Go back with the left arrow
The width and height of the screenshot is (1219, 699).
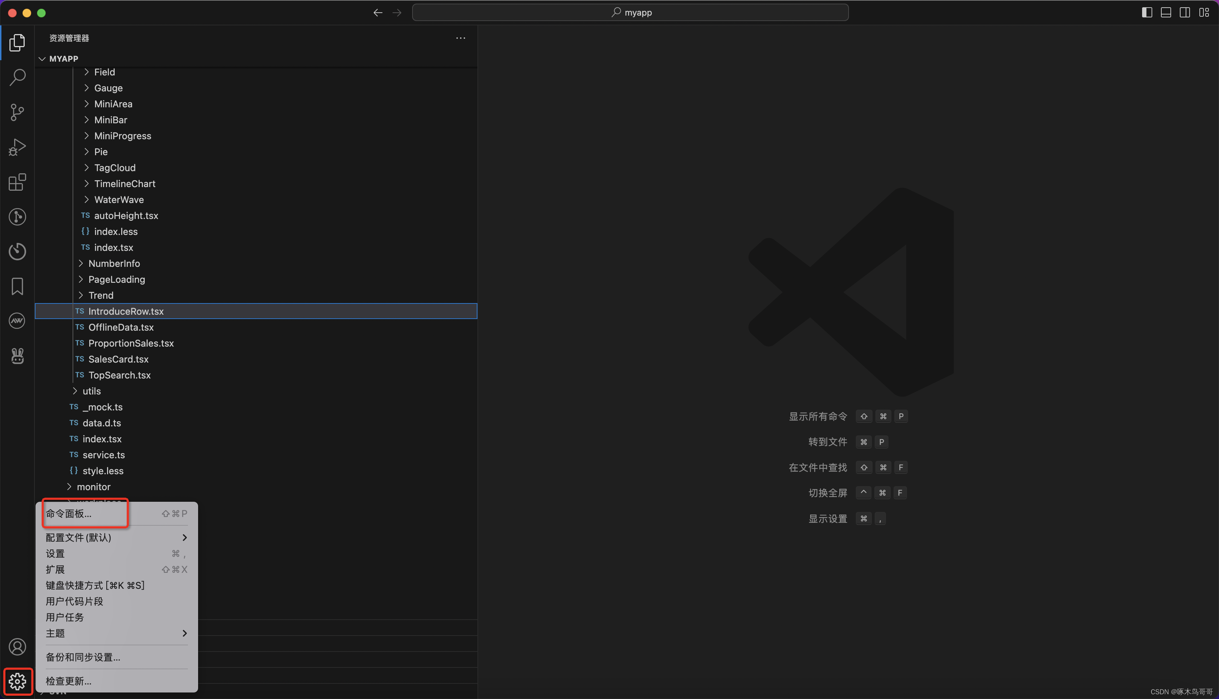378,12
